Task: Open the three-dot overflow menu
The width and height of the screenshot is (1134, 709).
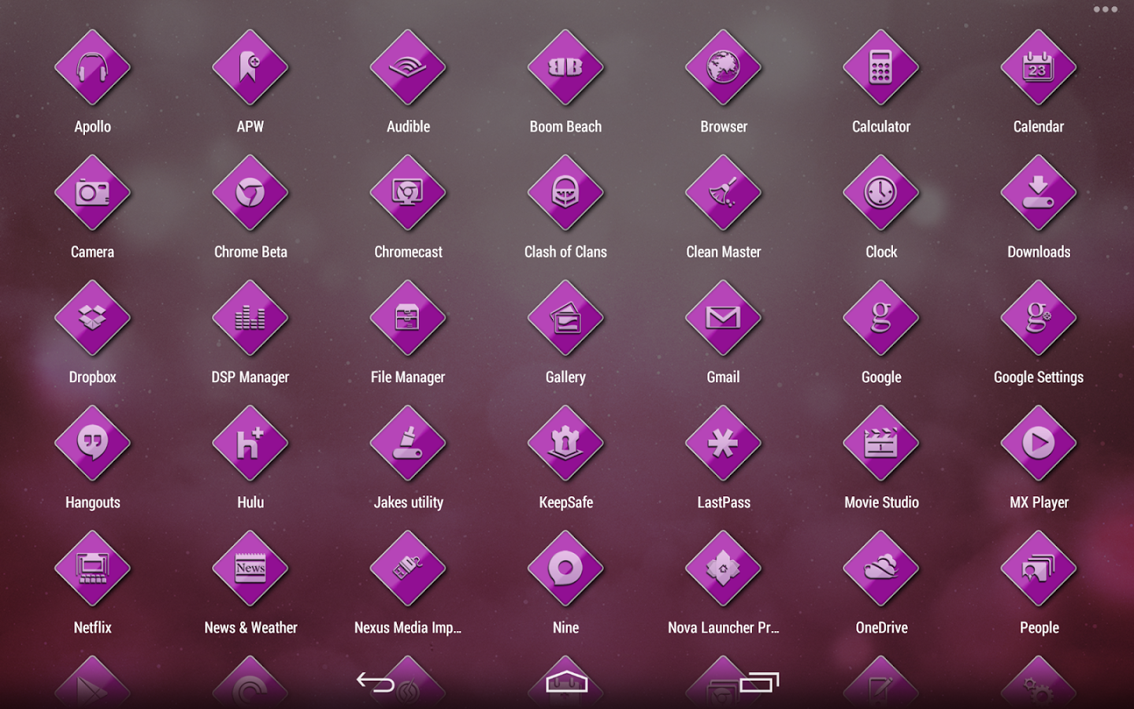Action: click(x=1106, y=9)
